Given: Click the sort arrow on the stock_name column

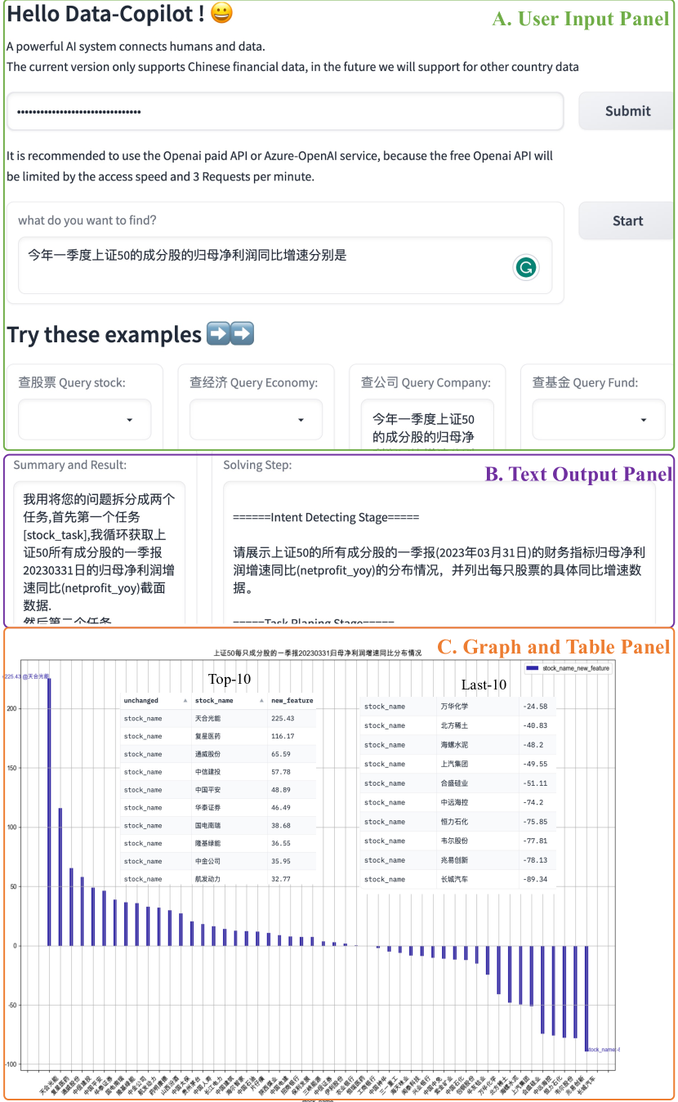Looking at the screenshot, I should pos(261,701).
